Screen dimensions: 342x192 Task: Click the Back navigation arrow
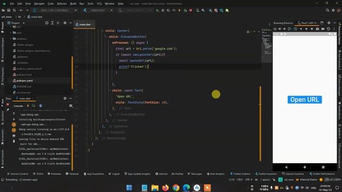coord(21,11)
